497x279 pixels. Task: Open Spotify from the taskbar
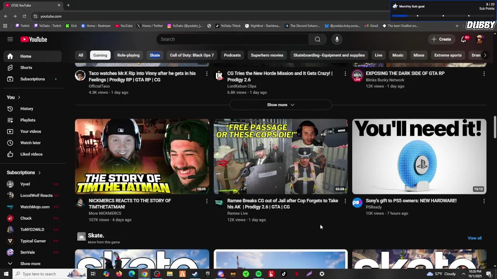click(x=259, y=274)
